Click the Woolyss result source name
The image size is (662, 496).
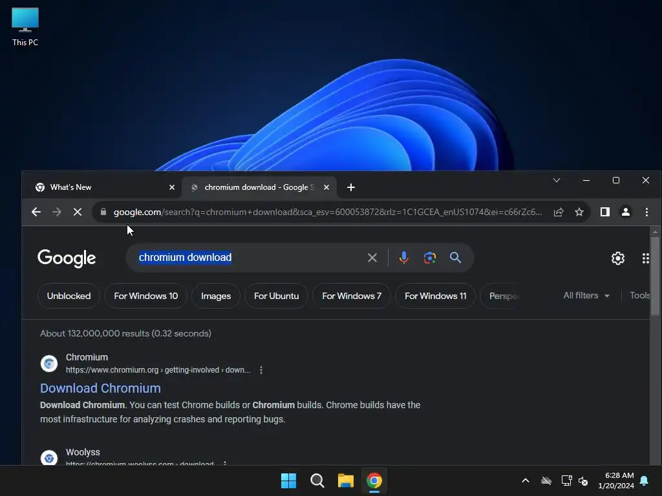pos(83,452)
